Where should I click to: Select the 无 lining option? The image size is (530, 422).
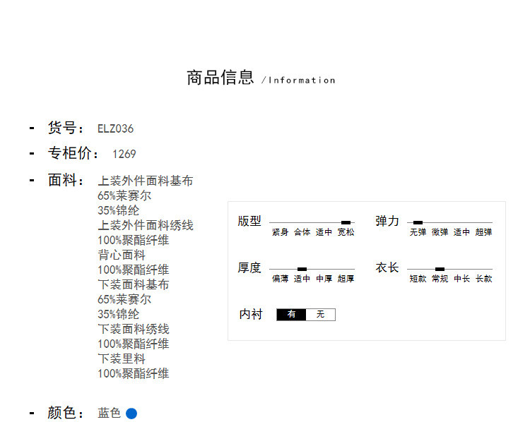320,315
